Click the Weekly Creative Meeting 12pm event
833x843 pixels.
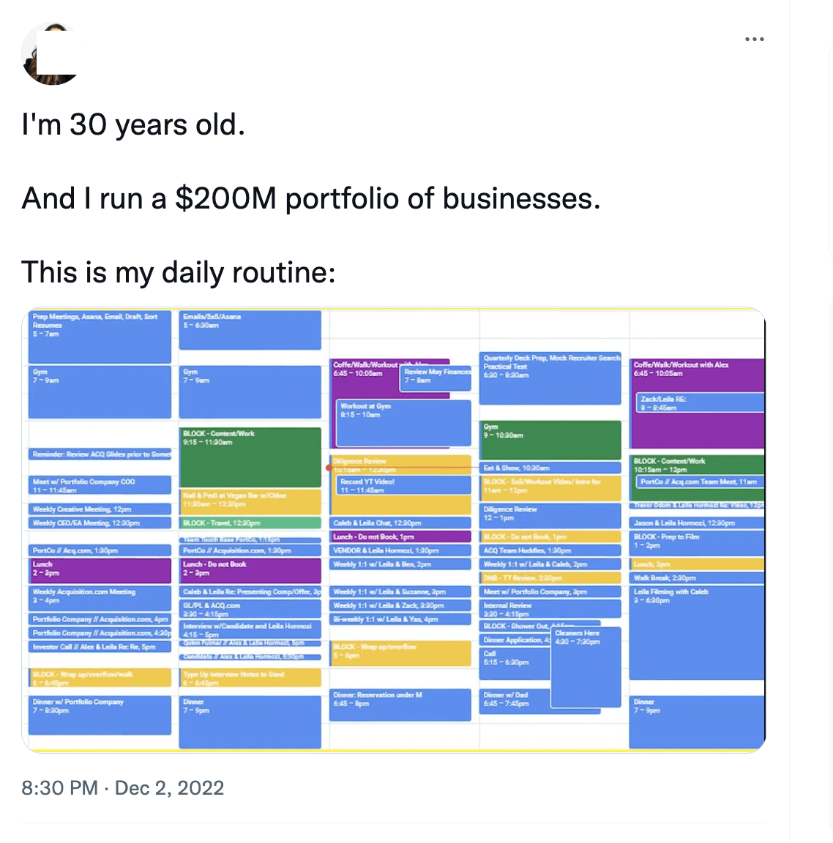click(100, 509)
